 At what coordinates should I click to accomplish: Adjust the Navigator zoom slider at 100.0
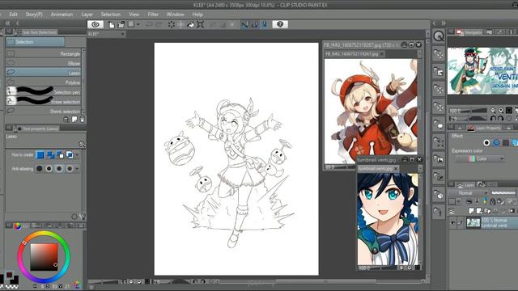click(468, 110)
